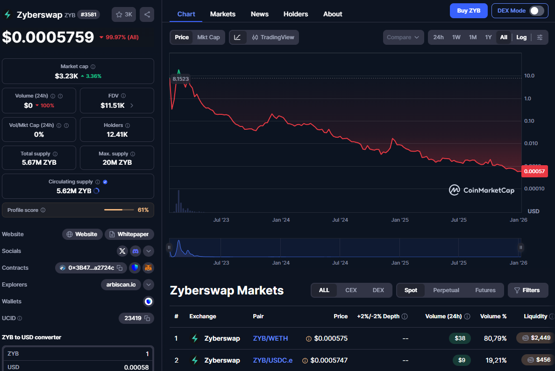Image resolution: width=555 pixels, height=371 pixels.
Task: Switch to the Holders tab
Action: coord(296,14)
